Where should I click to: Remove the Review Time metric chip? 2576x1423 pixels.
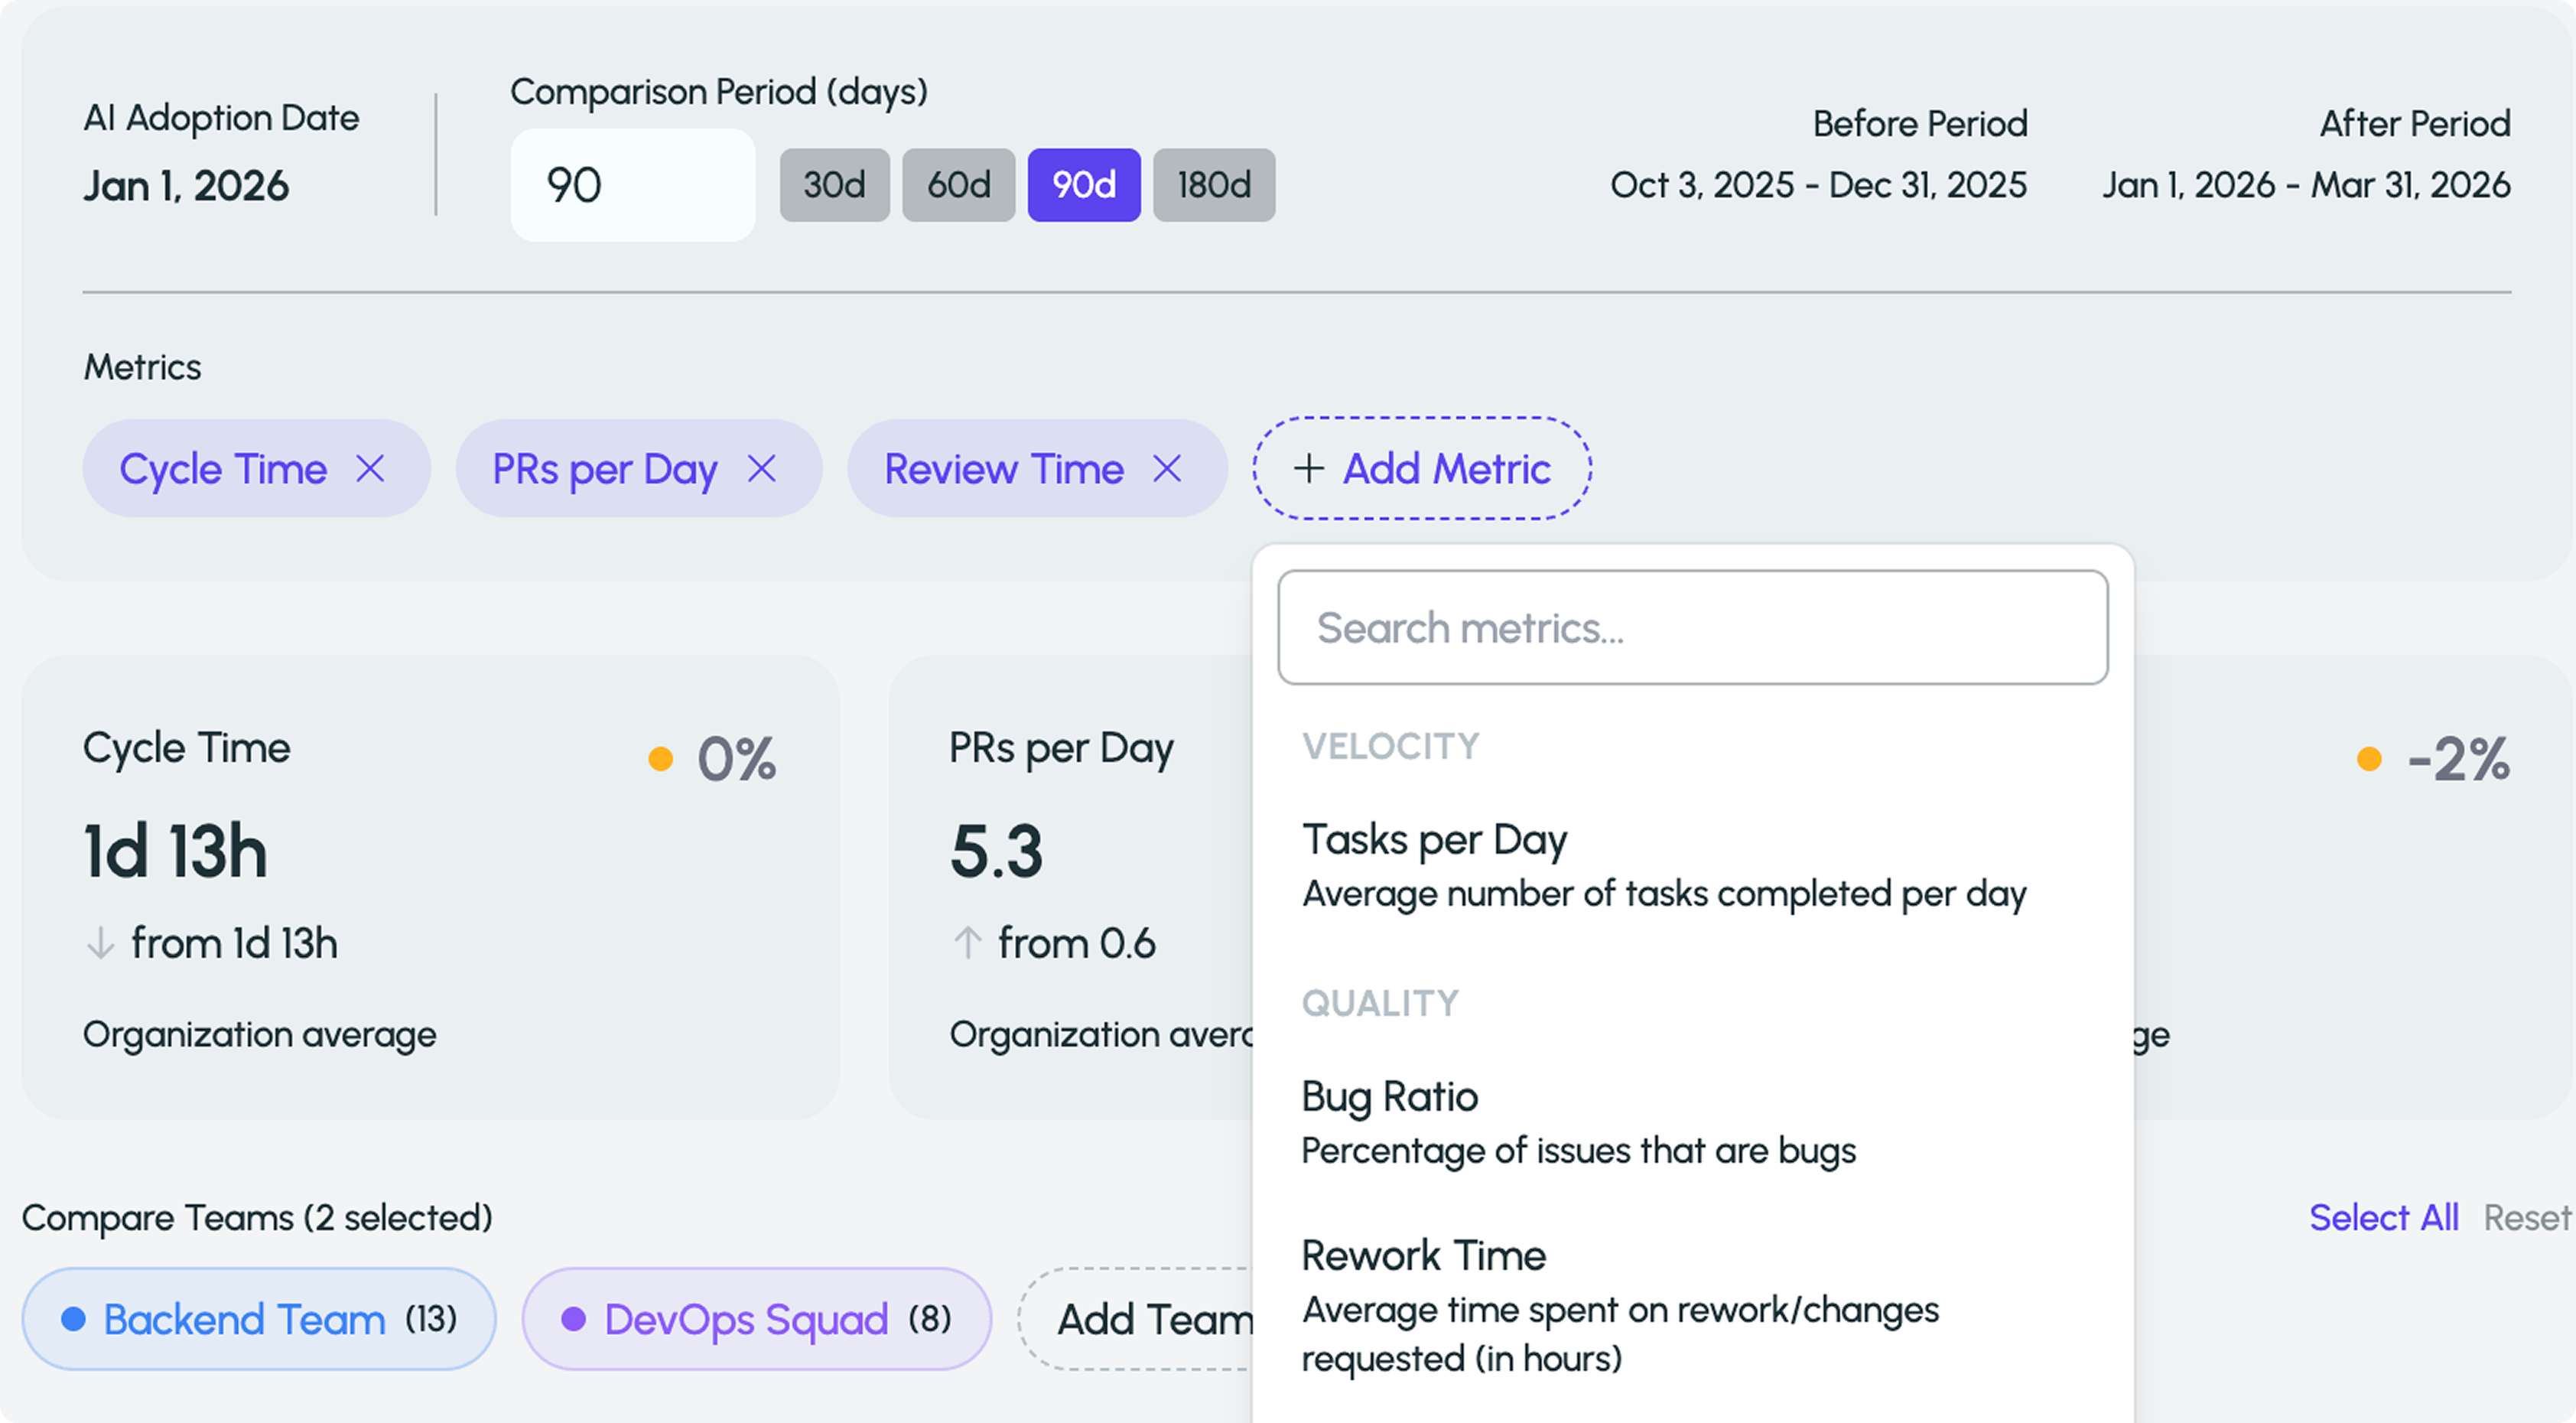click(x=1167, y=468)
